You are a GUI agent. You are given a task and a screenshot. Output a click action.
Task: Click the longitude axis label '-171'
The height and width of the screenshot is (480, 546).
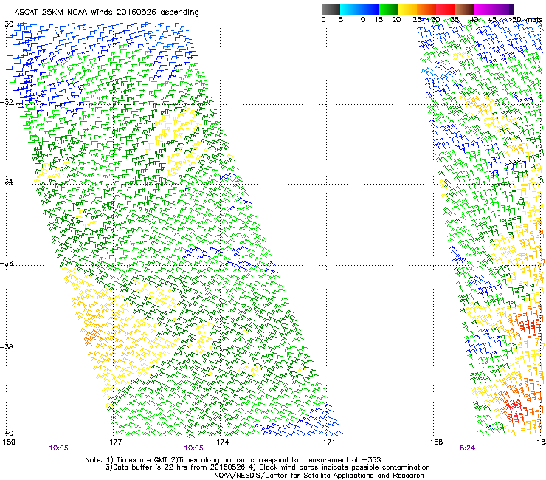pos(327,442)
